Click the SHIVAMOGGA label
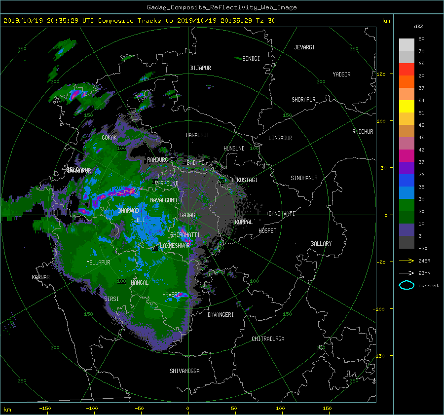The image size is (444, 415). [x=185, y=371]
